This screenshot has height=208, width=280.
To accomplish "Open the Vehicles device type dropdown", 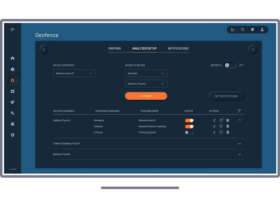I will 146,73.
